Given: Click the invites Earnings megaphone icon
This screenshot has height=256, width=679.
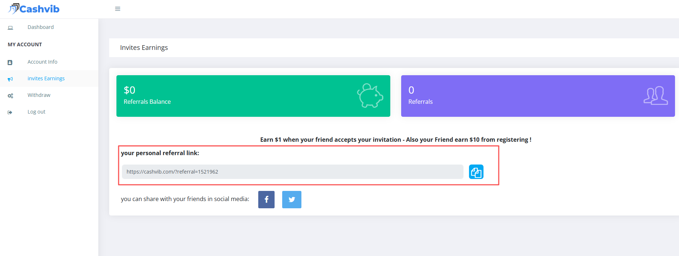Looking at the screenshot, I should click(10, 79).
